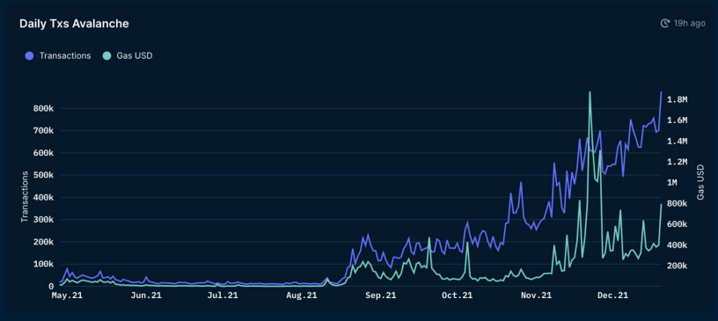Click the 1.8M tick on Gas USD axis
This screenshot has height=321, width=718.
pyautogui.click(x=678, y=100)
